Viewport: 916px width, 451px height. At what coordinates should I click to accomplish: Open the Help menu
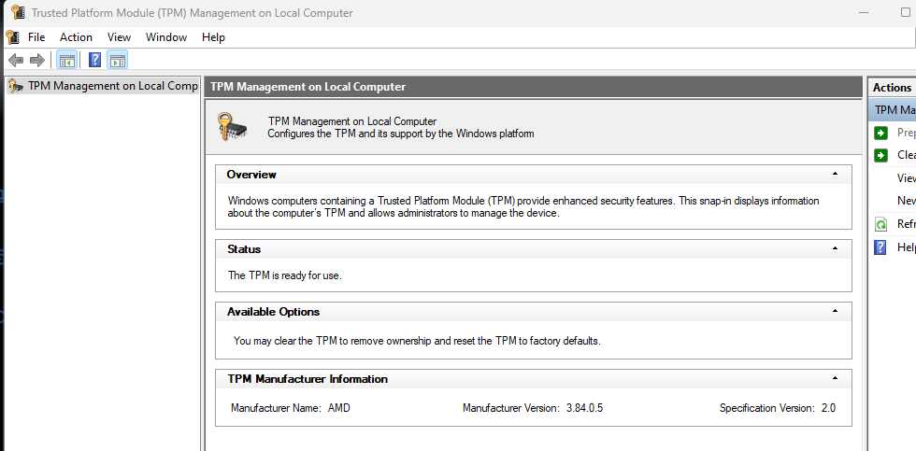click(213, 37)
